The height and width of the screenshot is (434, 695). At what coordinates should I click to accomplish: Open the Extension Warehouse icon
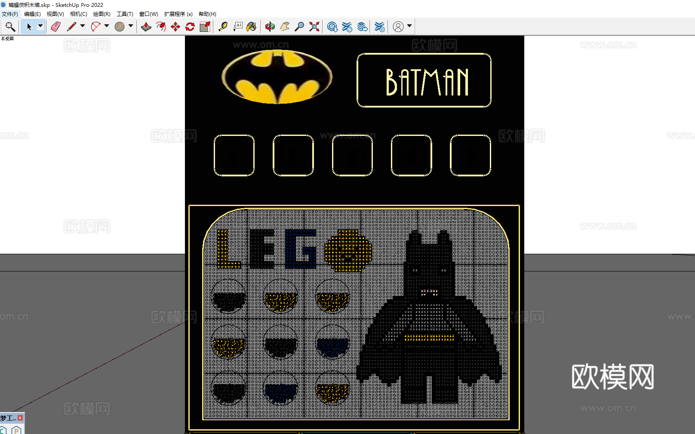[347, 27]
